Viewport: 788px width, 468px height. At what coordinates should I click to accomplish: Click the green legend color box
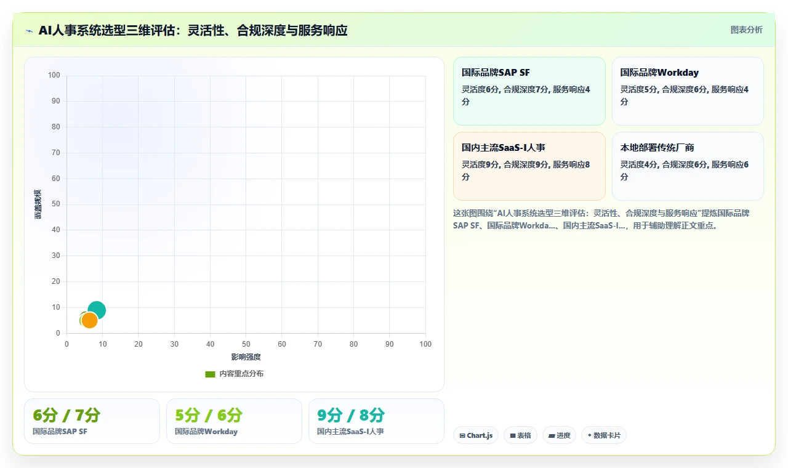click(x=210, y=374)
